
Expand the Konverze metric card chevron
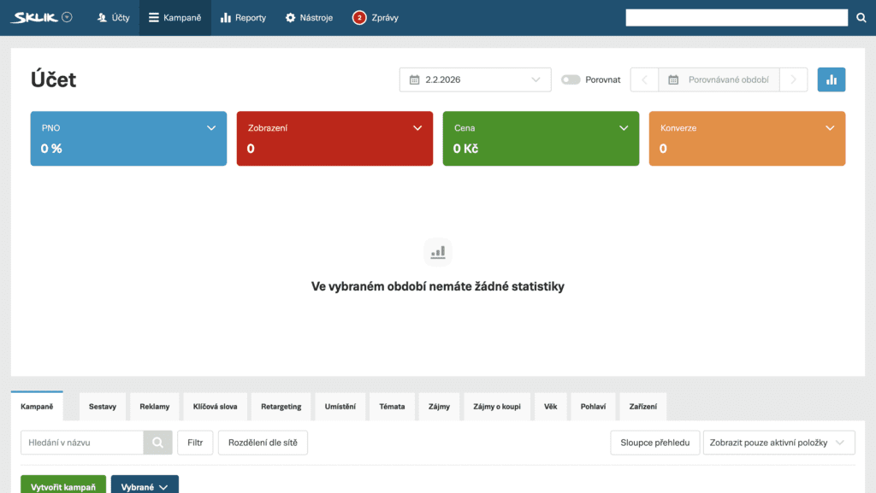point(830,128)
